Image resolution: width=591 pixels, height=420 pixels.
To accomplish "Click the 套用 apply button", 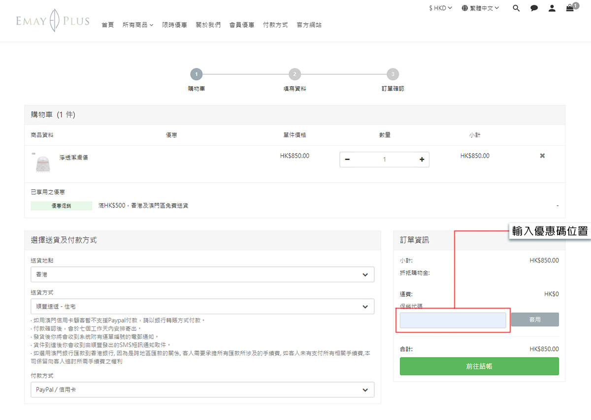I will 535,320.
